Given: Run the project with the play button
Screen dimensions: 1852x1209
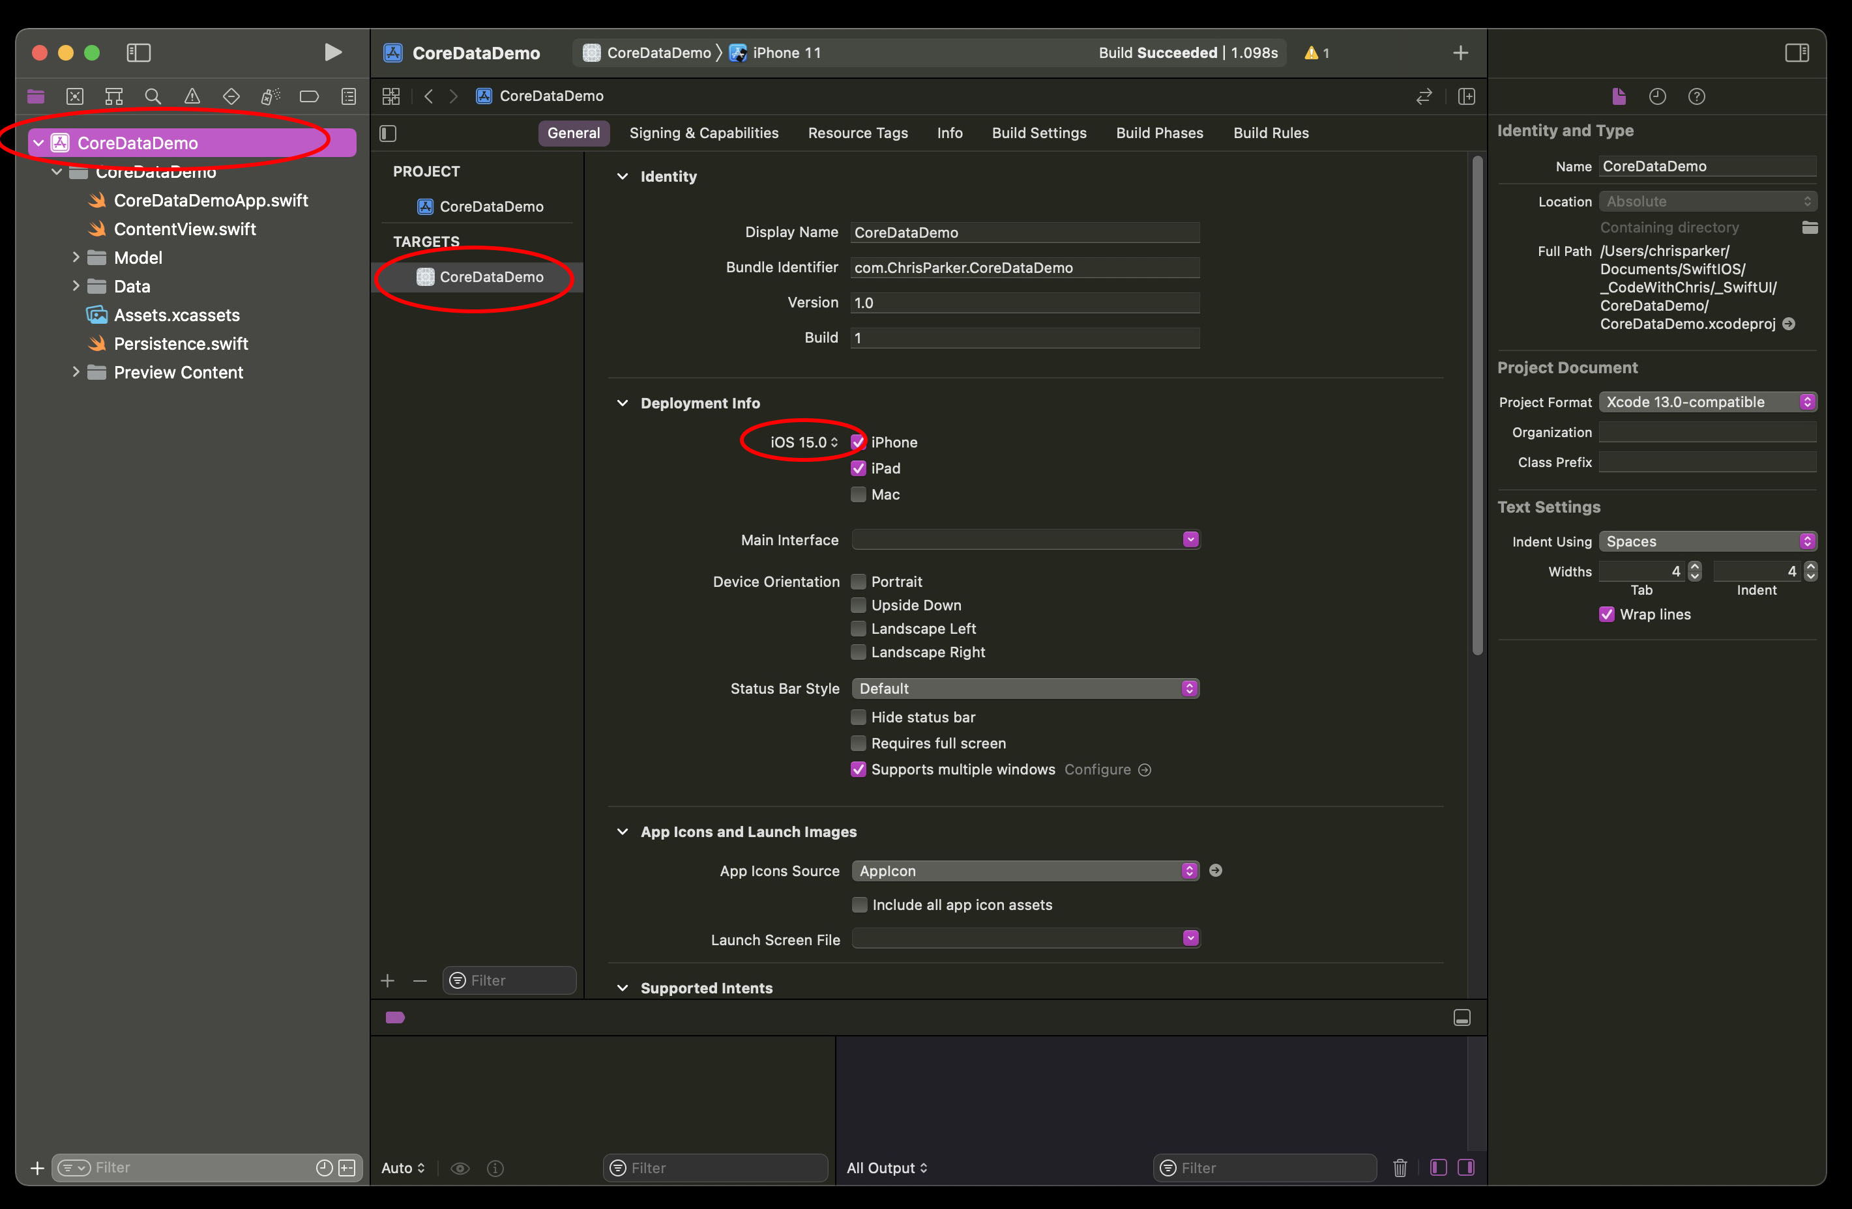Looking at the screenshot, I should (332, 52).
